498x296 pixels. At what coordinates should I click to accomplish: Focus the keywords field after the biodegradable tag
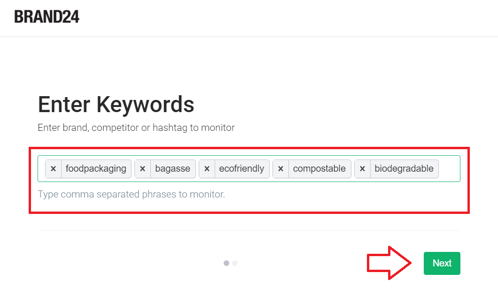tap(449, 169)
